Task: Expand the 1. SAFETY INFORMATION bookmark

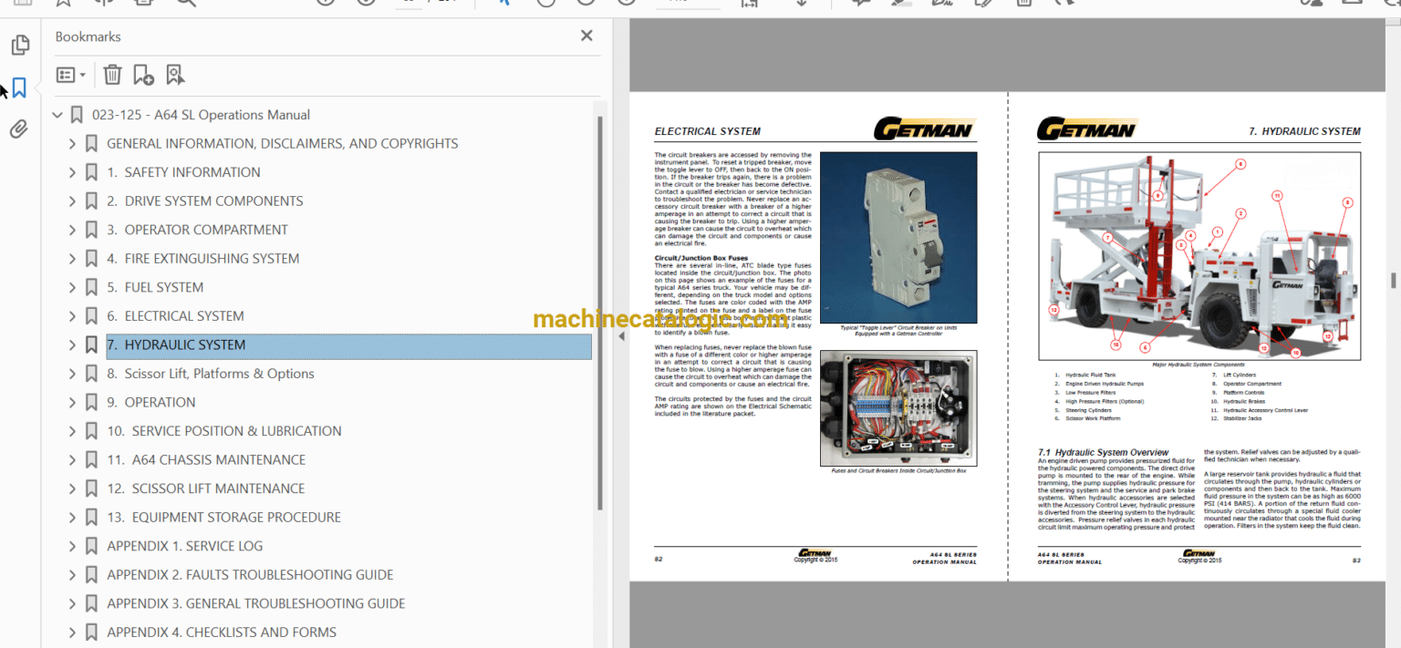Action: coord(73,172)
